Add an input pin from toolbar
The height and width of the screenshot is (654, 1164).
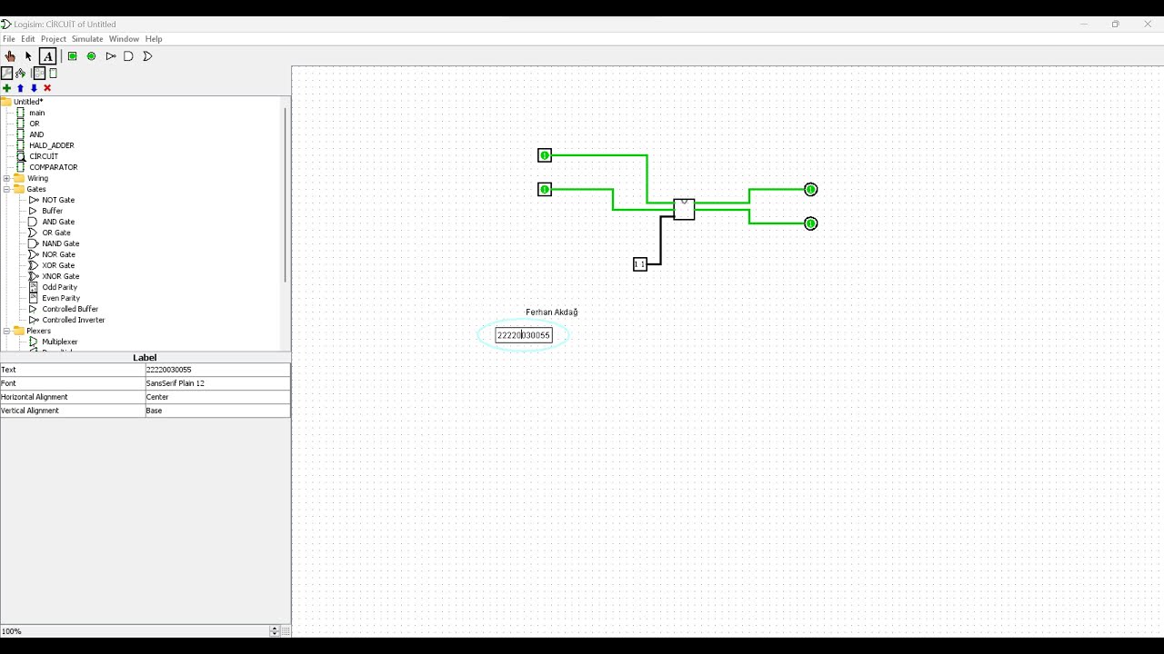click(72, 56)
